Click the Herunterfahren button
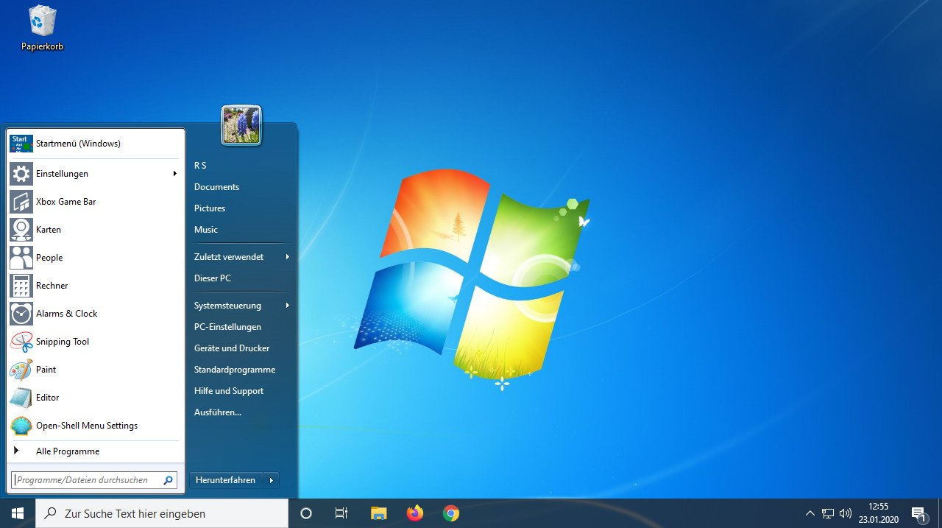 [225, 479]
